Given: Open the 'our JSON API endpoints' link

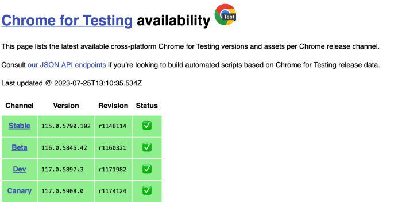Looking at the screenshot, I should pos(67,65).
